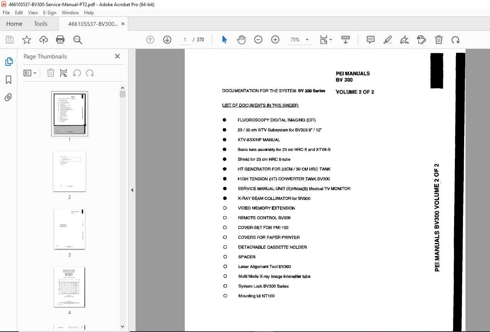This screenshot has height=332, width=490.
Task: Click the page number input field
Action: (185, 40)
